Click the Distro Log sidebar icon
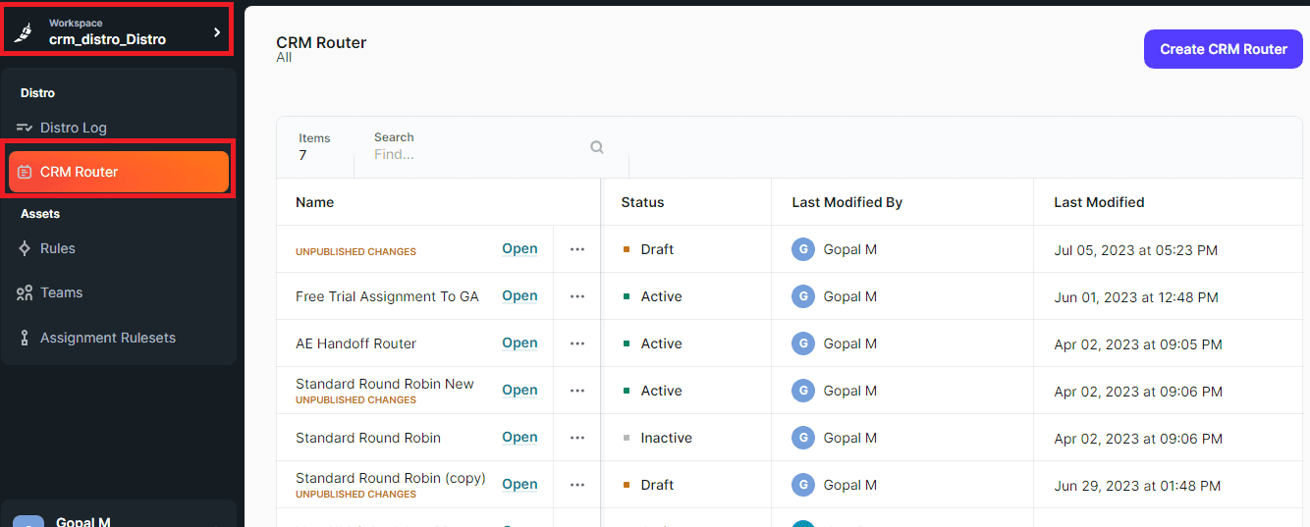Screen dimensions: 1310x527 click(x=25, y=128)
